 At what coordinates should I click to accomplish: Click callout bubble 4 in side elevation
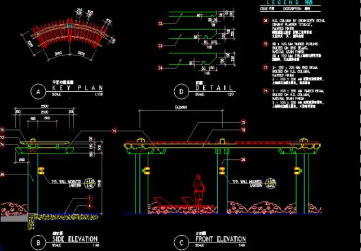pos(90,206)
